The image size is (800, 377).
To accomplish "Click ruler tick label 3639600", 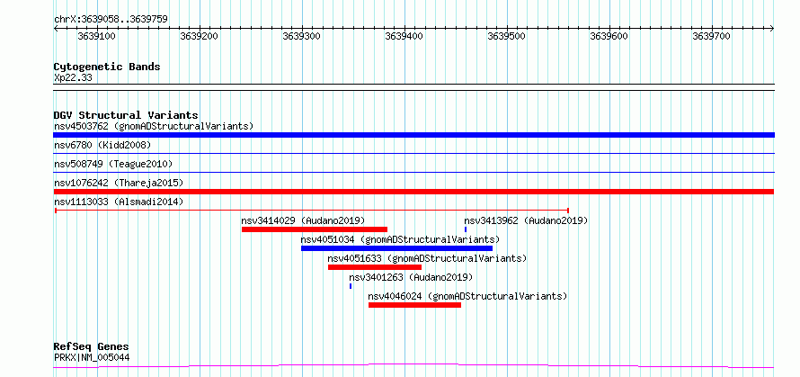I will (x=609, y=36).
